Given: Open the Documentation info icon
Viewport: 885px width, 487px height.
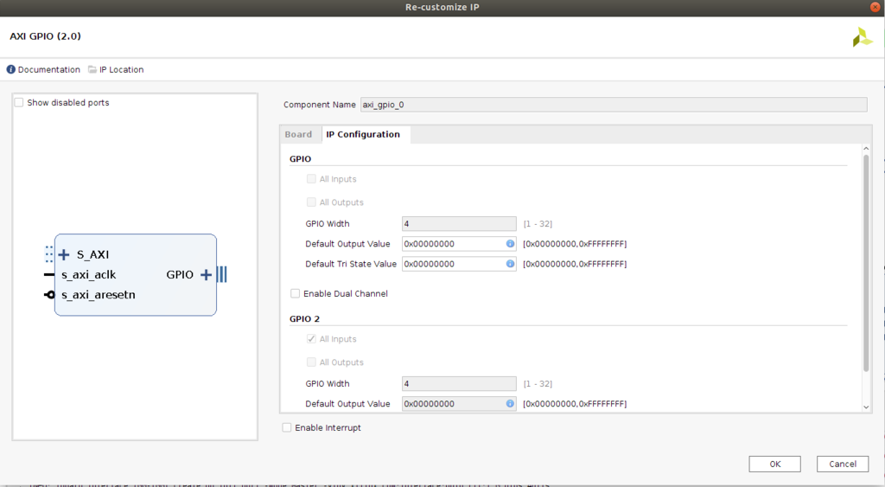Looking at the screenshot, I should click(10, 69).
